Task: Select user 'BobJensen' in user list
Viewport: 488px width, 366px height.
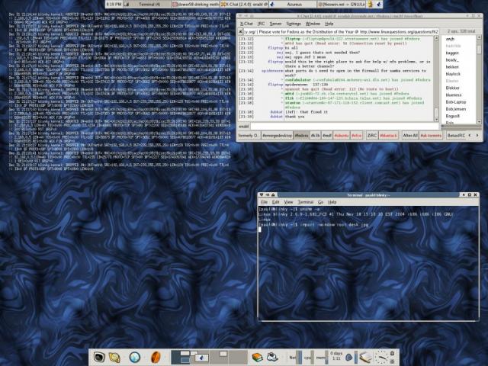Action: point(456,109)
